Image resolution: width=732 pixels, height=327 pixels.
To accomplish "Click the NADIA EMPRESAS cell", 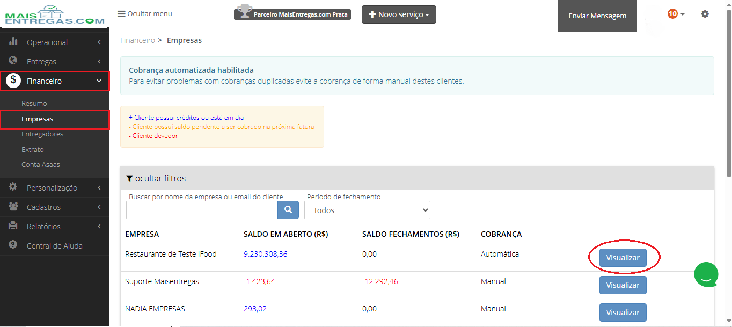I will coord(155,309).
